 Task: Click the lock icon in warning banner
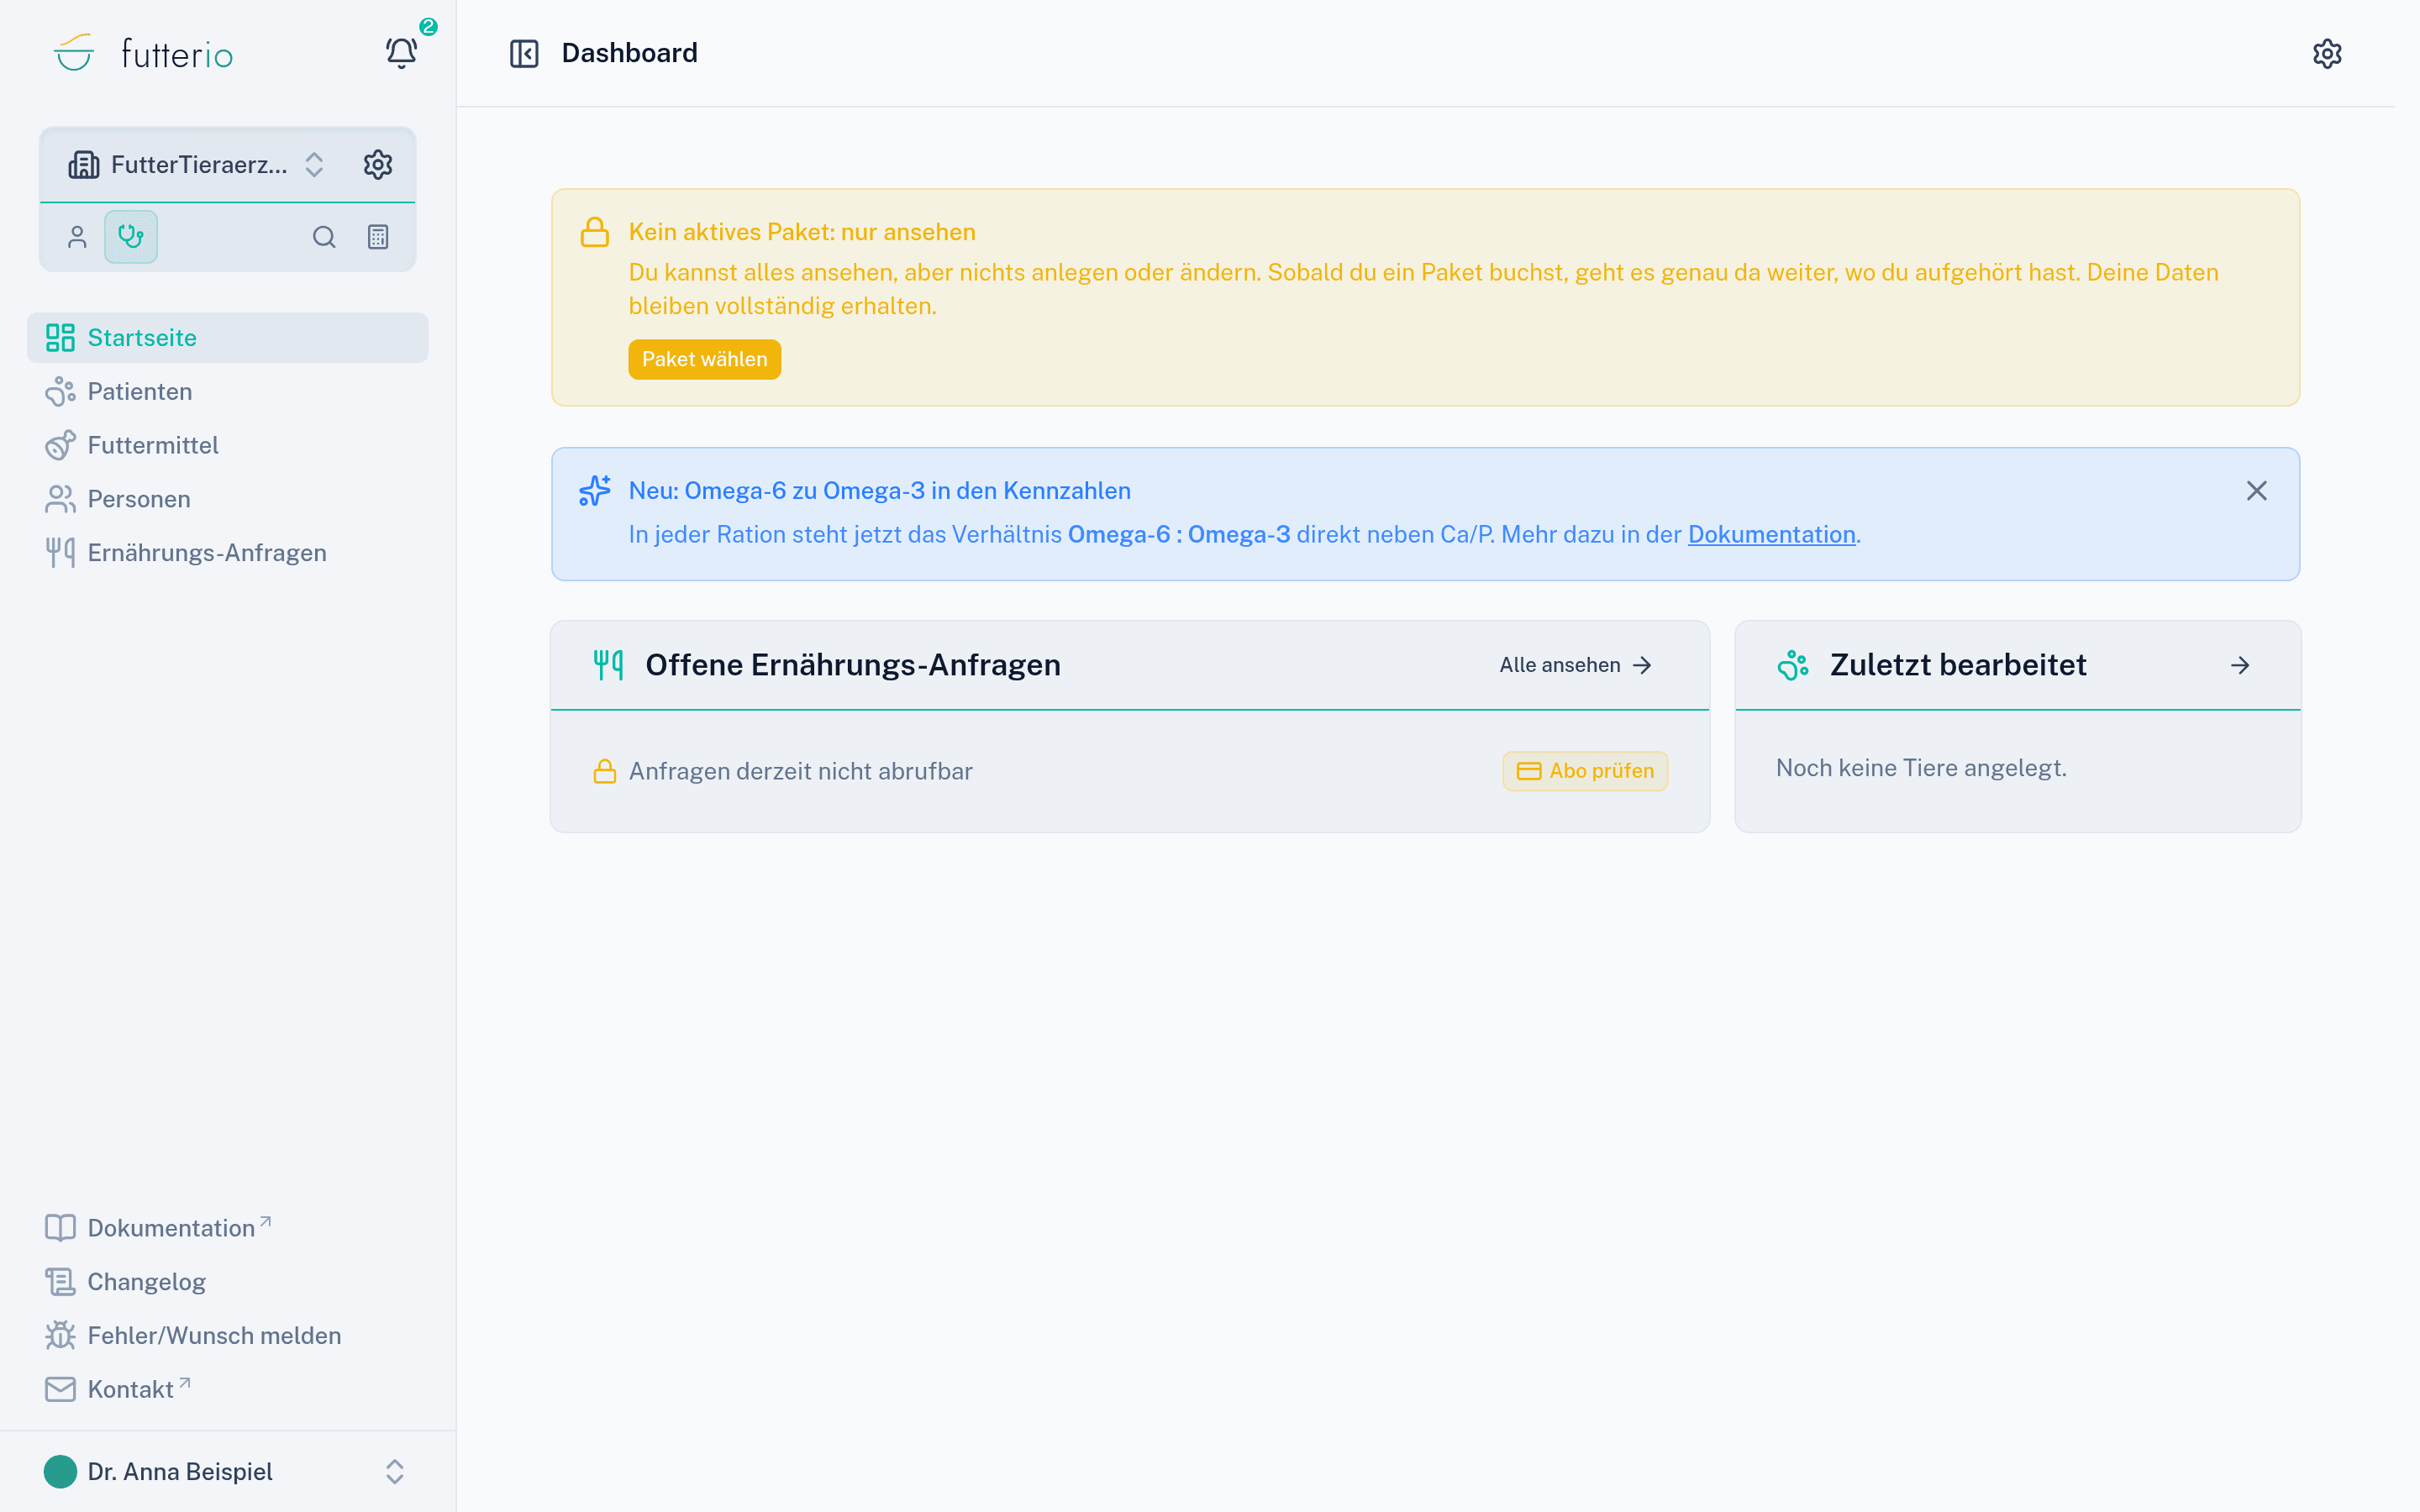595,232
